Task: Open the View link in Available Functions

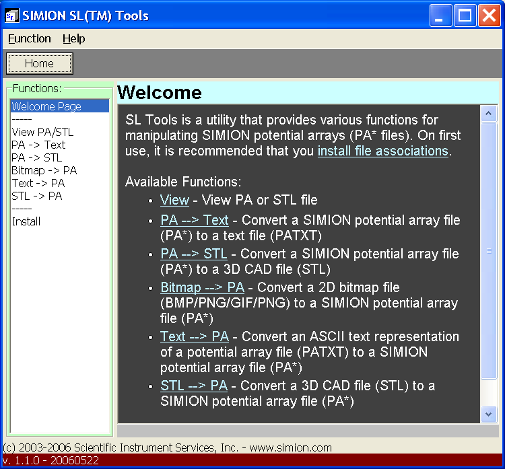Action: (x=174, y=201)
